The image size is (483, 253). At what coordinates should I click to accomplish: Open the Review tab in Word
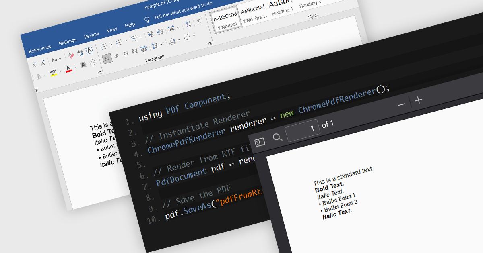coord(91,36)
